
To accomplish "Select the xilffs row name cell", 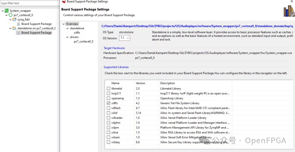I will coord(114,103).
